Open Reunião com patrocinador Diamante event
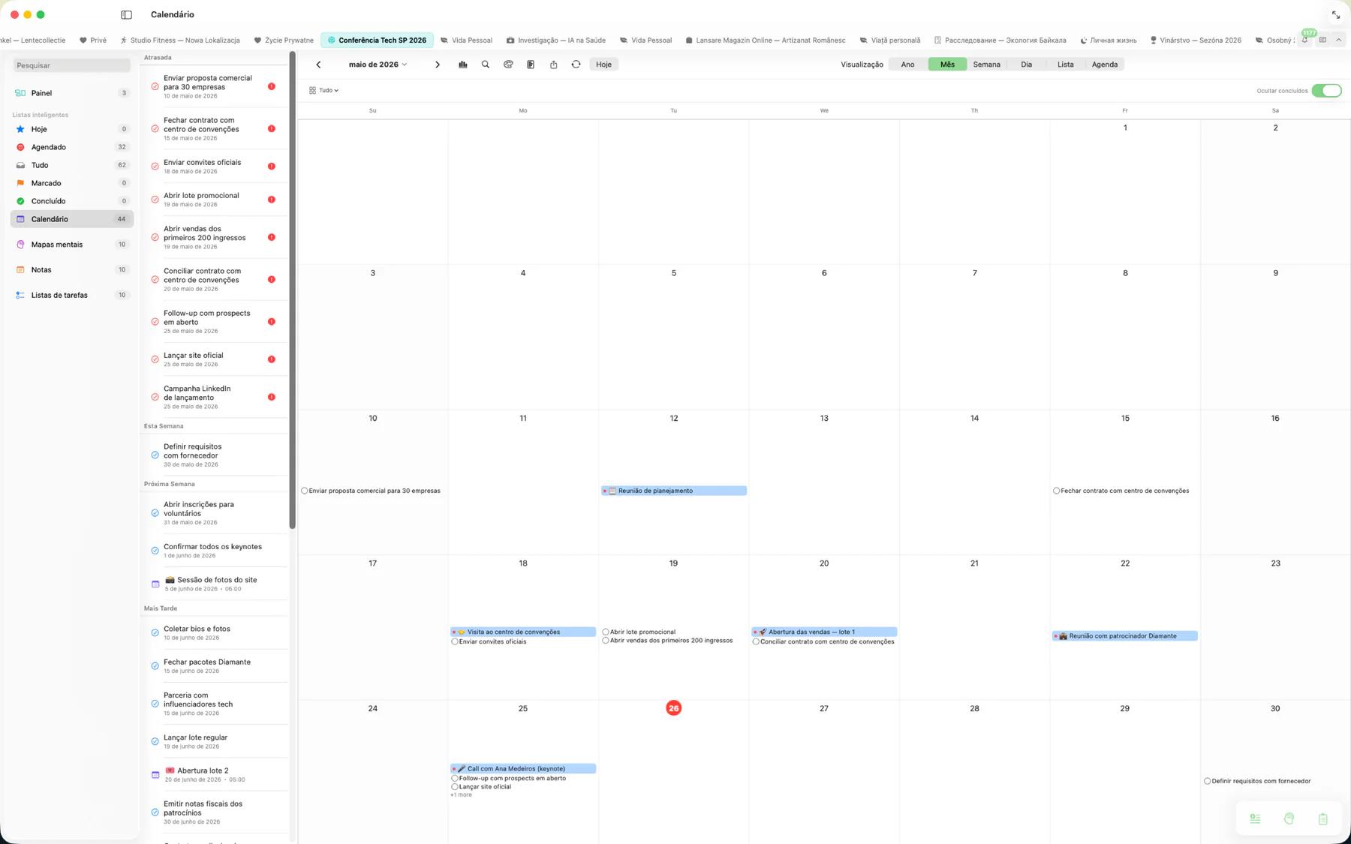 pyautogui.click(x=1124, y=636)
